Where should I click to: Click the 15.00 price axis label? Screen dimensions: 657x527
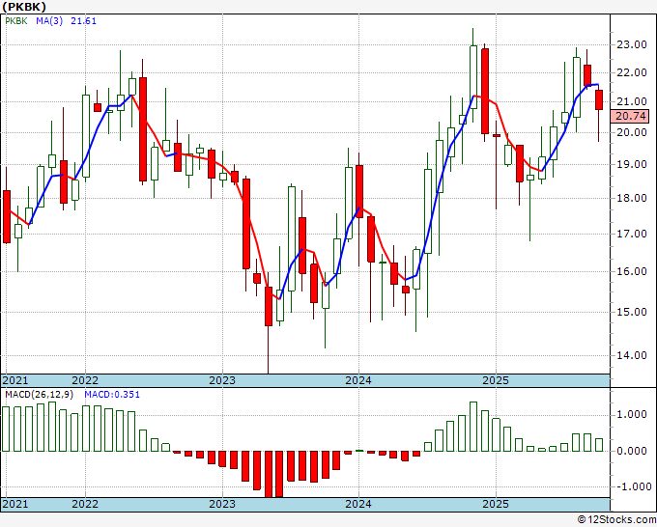pyautogui.click(x=632, y=312)
